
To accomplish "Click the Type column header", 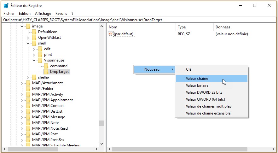I will [x=182, y=27].
